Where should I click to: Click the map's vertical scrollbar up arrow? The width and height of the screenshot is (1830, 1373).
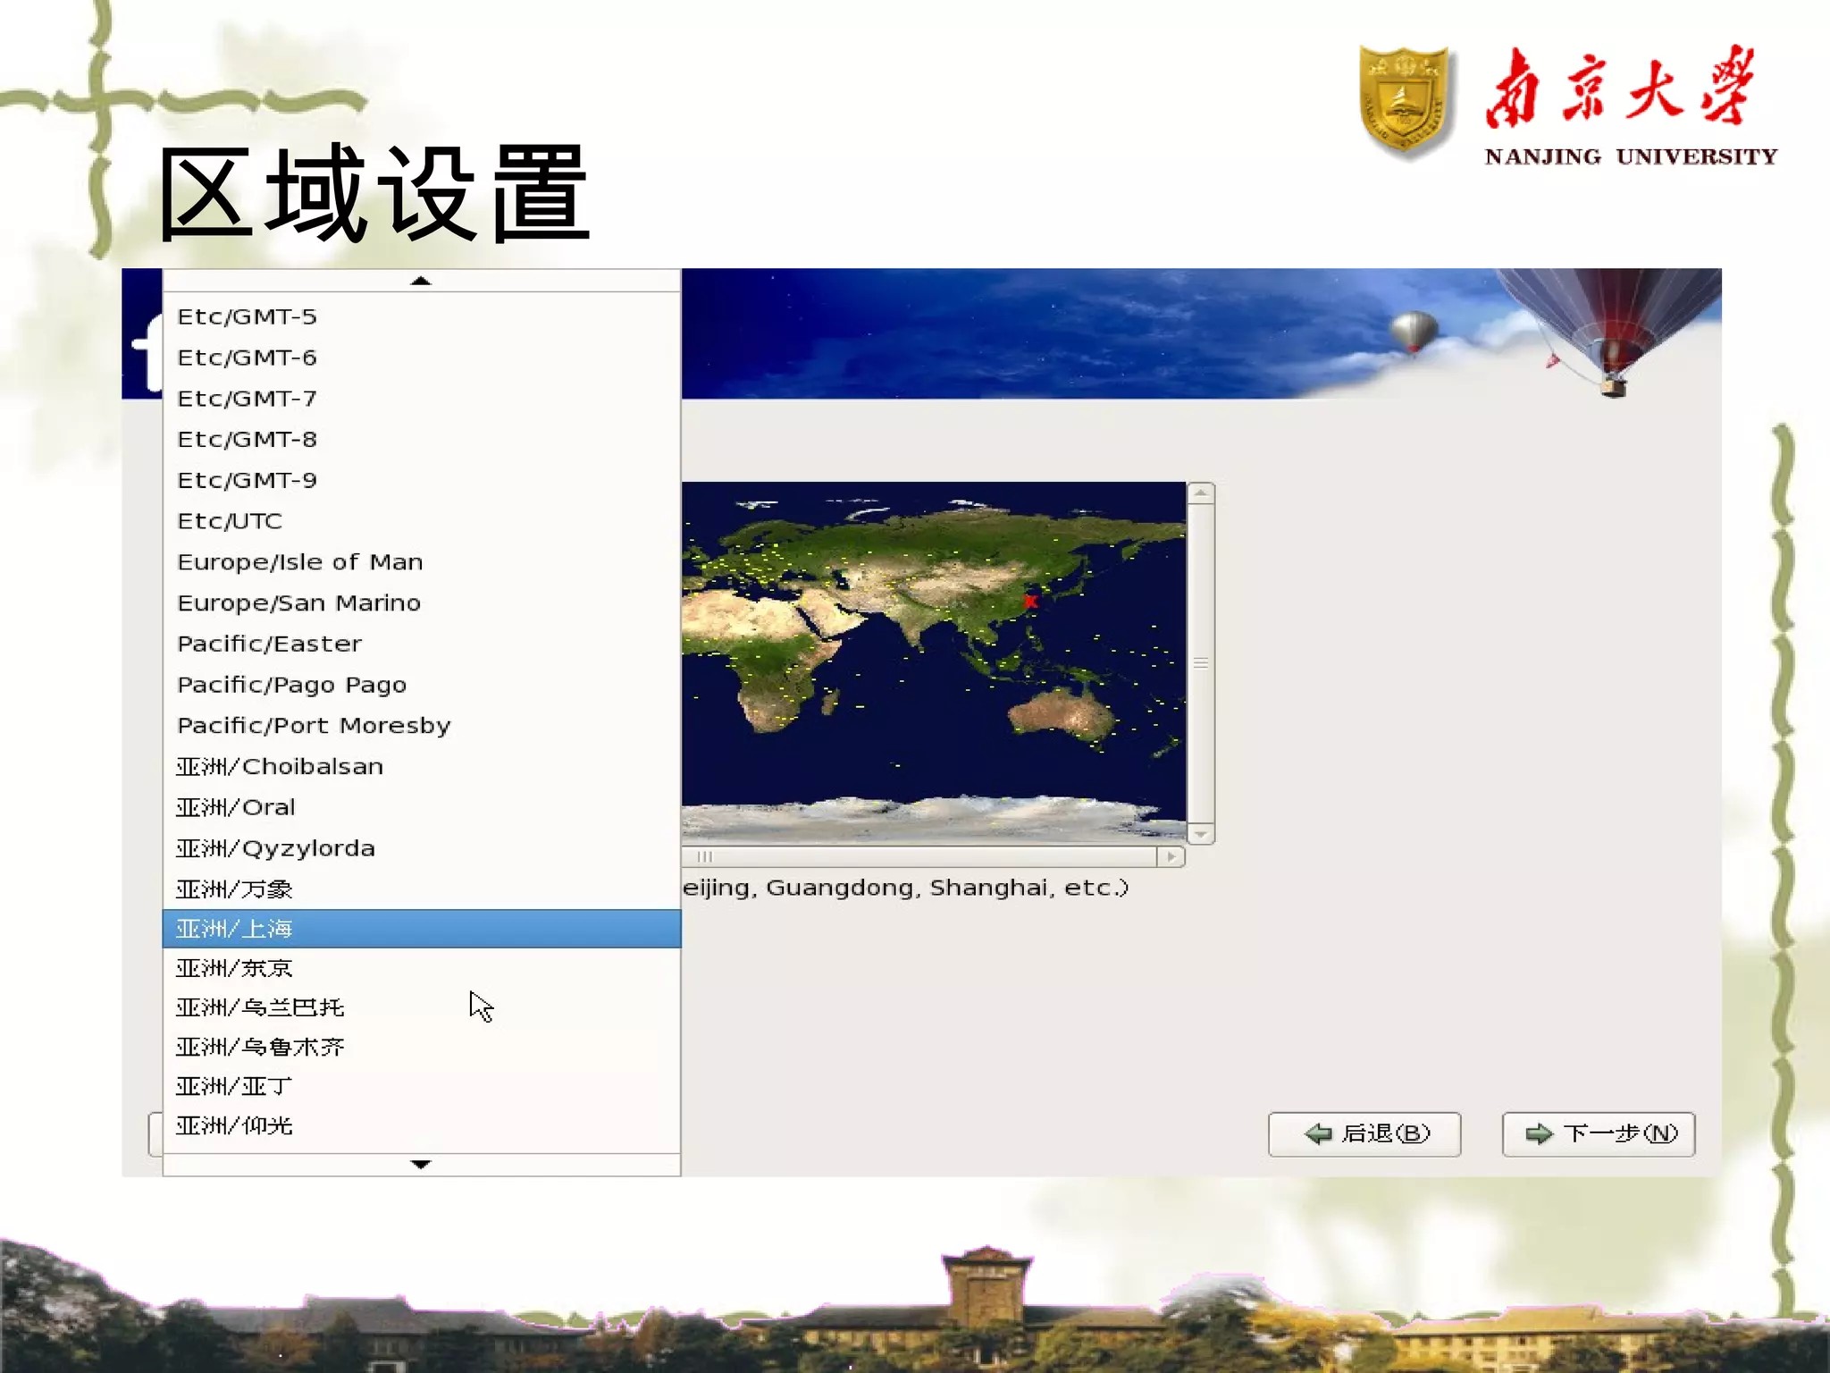coord(1201,493)
